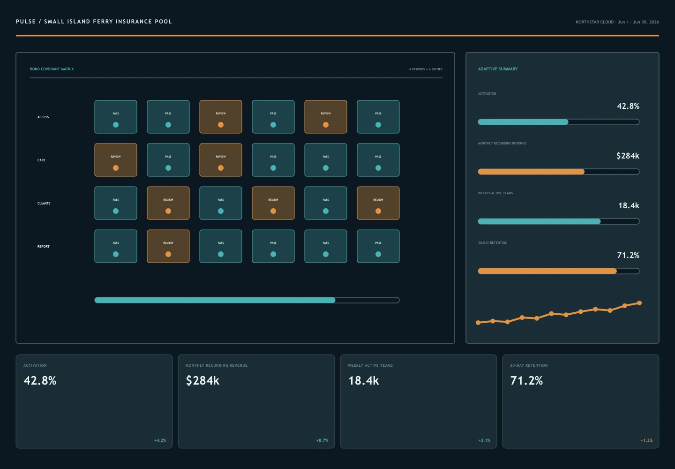Screen dimensions: 675x469
Task: Click the "+4.2%" change value
Action: pos(160,440)
